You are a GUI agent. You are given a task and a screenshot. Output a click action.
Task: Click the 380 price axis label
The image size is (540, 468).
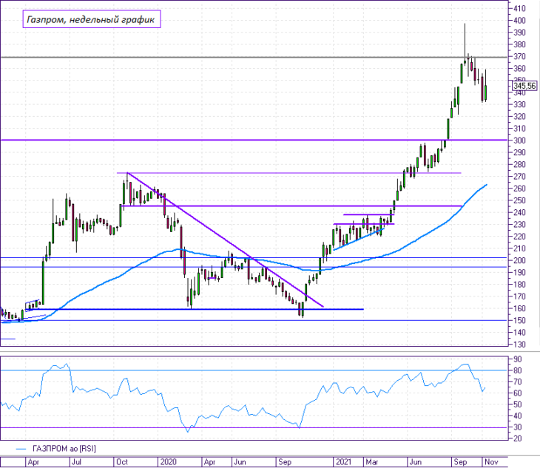pyautogui.click(x=519, y=45)
